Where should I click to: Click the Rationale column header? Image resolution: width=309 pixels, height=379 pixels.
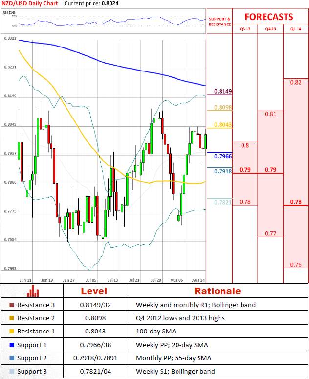218,291
